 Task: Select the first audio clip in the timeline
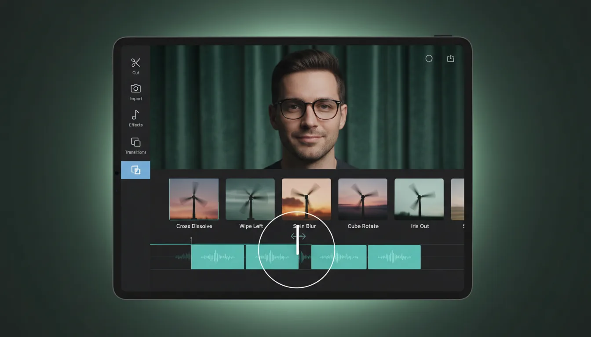point(217,257)
